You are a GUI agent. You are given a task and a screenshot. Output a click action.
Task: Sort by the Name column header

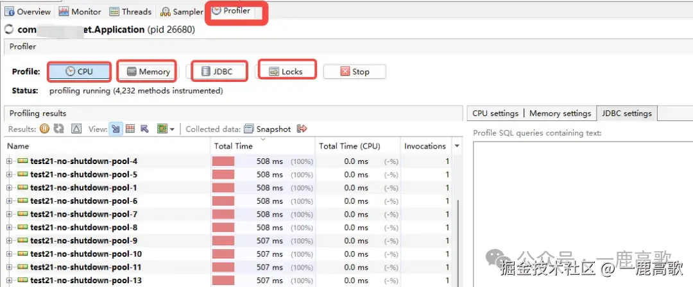(108, 146)
